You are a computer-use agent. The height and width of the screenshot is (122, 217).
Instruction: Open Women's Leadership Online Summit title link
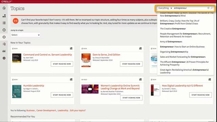click(x=120, y=87)
